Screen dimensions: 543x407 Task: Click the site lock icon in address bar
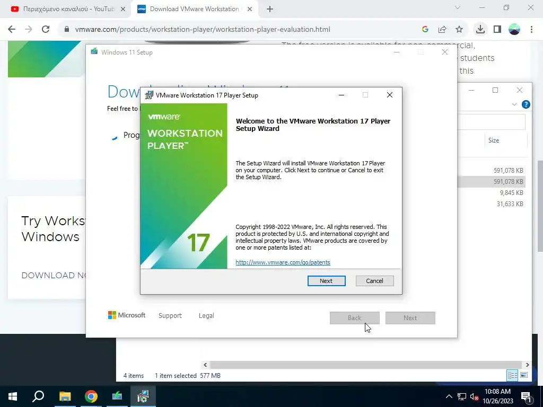click(66, 30)
